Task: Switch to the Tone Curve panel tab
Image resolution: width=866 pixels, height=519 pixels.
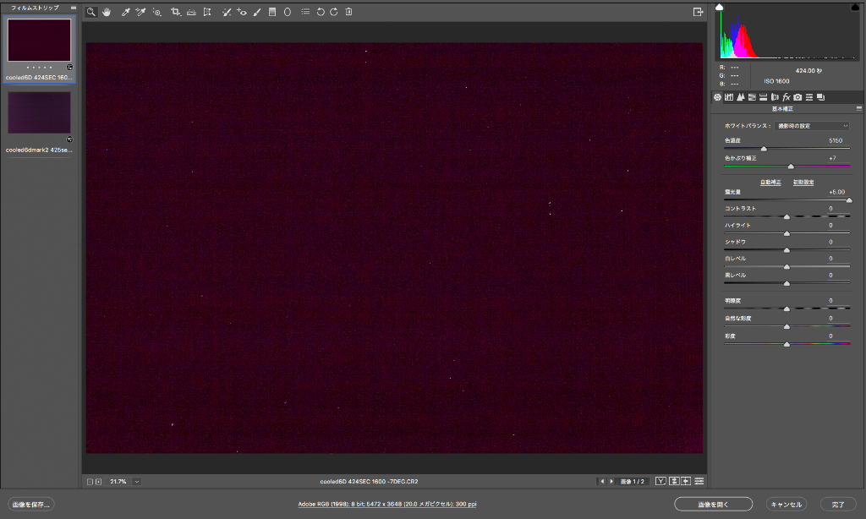Action: point(729,97)
